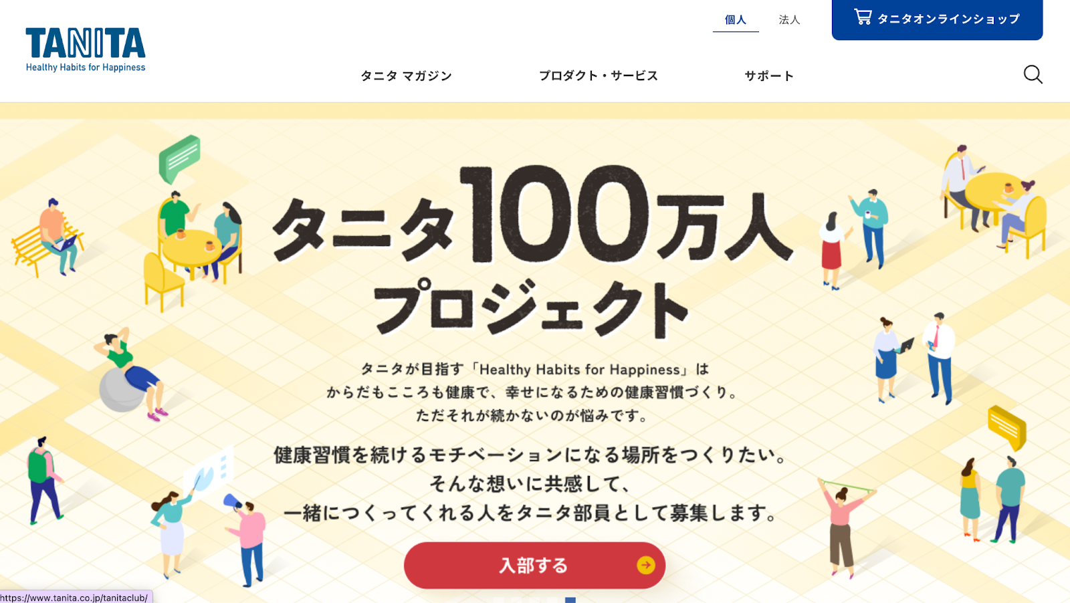Expand the サポート menu

pos(769,76)
